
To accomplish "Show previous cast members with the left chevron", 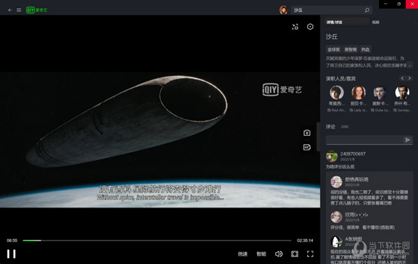I will 402,78.
